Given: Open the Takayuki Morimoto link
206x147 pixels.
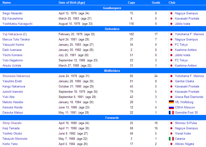Looking at the screenshot, I should 15,139.
